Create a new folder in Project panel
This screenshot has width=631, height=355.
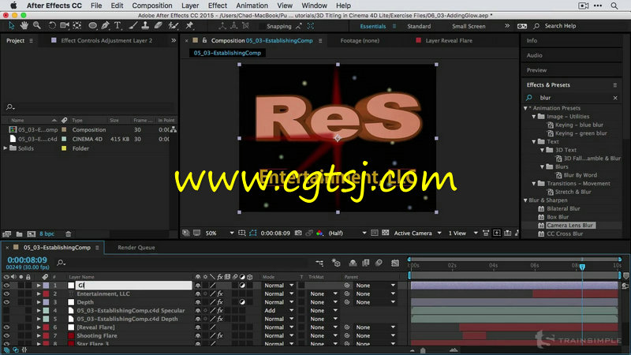[19, 234]
